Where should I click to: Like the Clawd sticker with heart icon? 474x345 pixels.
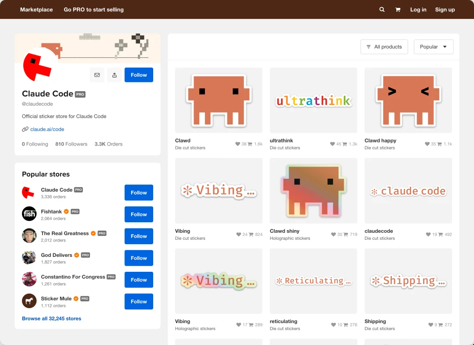tap(238, 144)
